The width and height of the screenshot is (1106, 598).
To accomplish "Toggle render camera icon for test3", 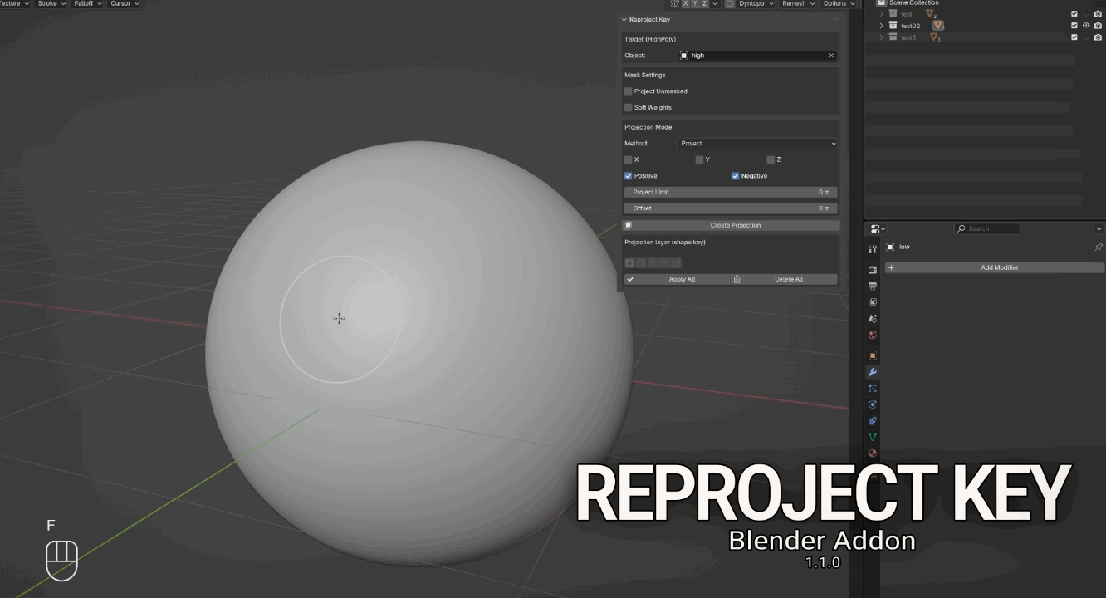I will [x=1097, y=37].
